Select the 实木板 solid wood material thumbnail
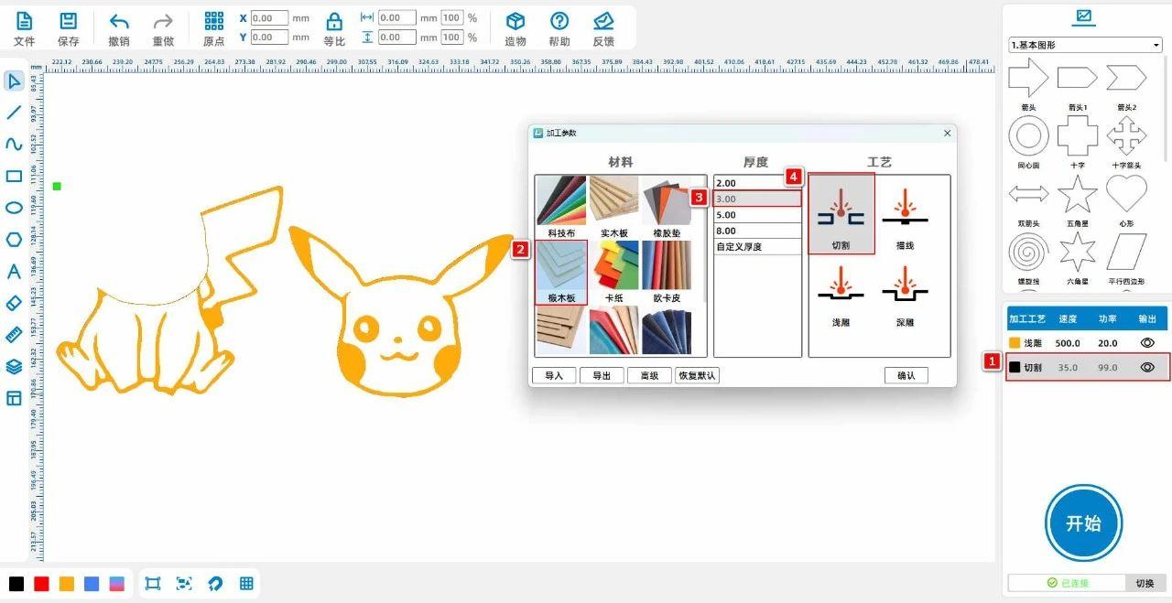 coord(613,201)
